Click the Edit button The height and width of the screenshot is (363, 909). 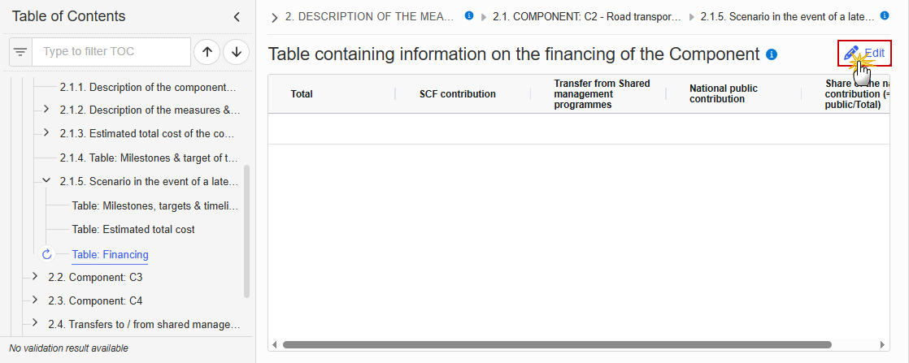point(864,54)
